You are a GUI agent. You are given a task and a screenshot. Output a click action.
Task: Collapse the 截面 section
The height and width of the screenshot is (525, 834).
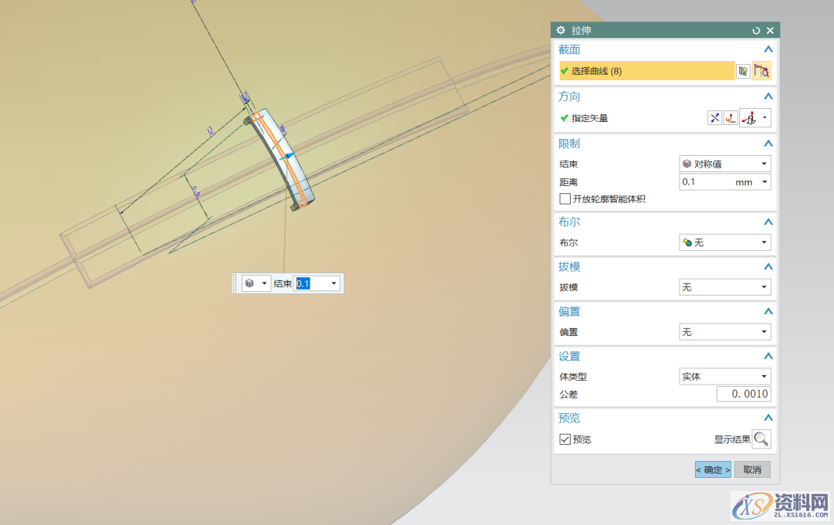[768, 49]
